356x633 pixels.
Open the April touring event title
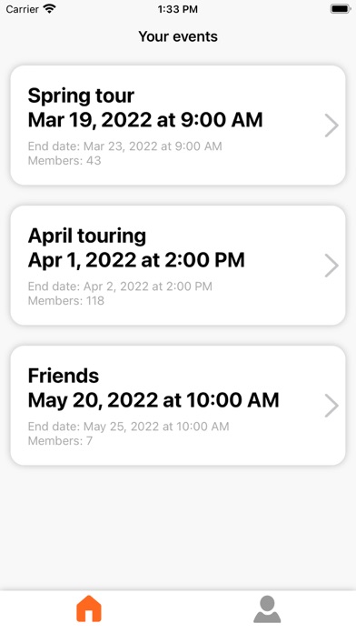(87, 236)
